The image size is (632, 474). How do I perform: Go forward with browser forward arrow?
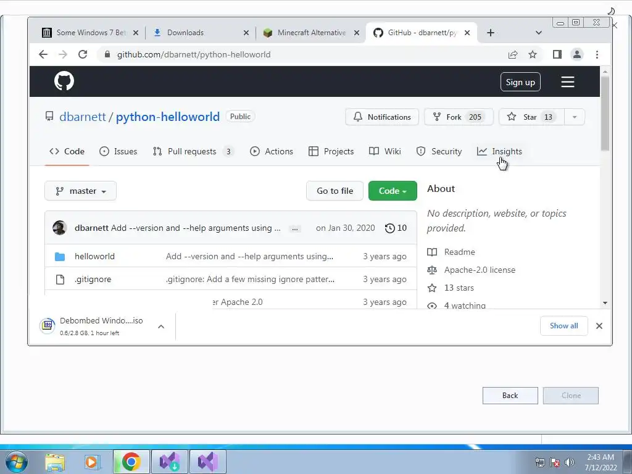63,54
